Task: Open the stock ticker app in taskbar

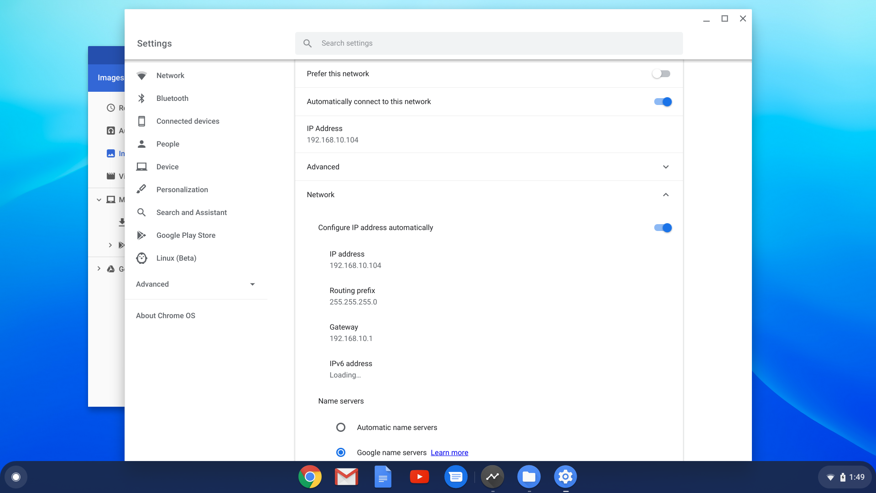Action: pyautogui.click(x=492, y=477)
